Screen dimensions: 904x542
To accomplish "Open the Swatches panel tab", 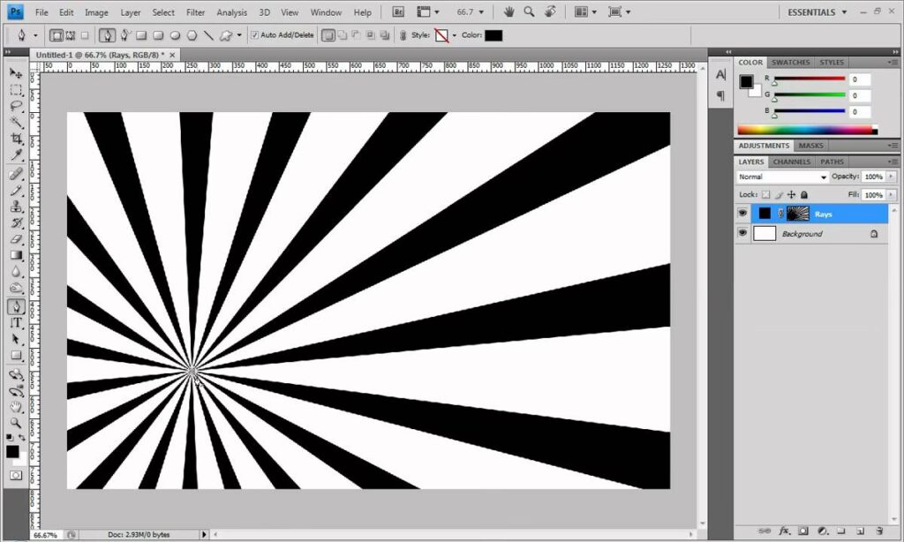I will [x=790, y=63].
